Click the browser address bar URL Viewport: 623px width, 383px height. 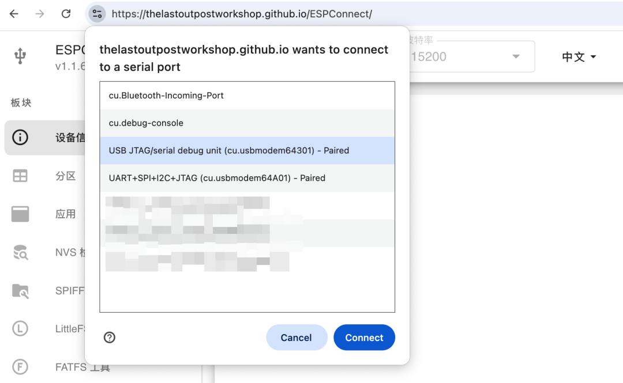click(x=242, y=14)
